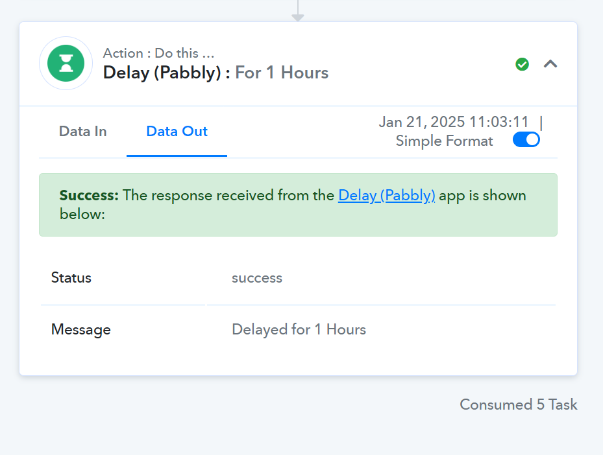Click the Jan 21, 2025 11:03:11 timestamp
Viewport: 603px width, 455px height.
454,122
